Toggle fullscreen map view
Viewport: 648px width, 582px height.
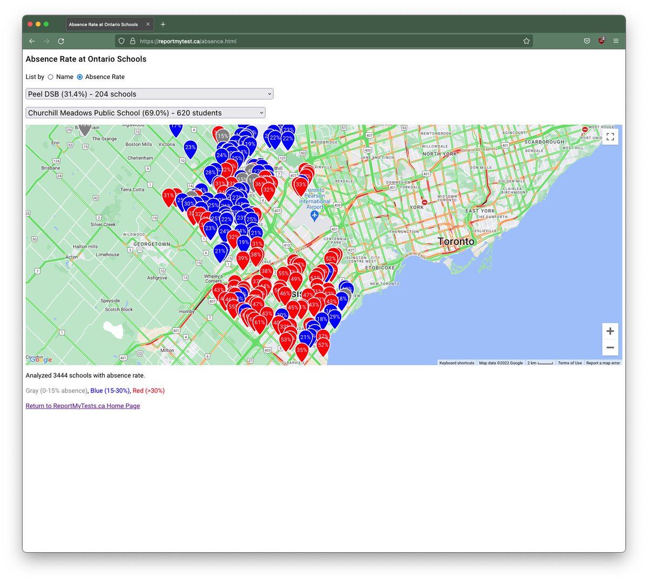click(610, 137)
